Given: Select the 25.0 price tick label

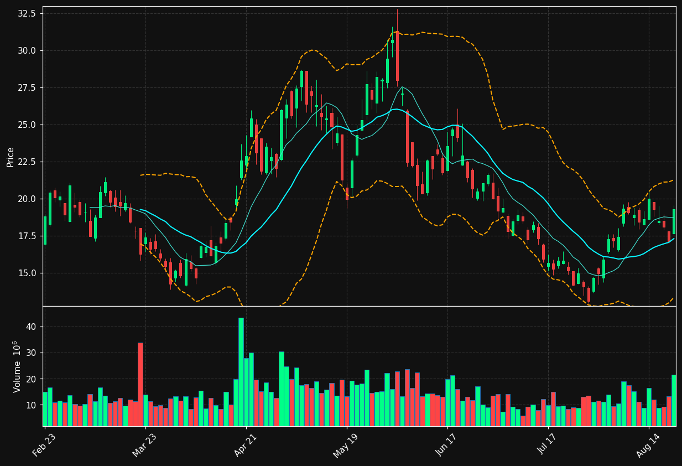Looking at the screenshot, I should click(27, 125).
